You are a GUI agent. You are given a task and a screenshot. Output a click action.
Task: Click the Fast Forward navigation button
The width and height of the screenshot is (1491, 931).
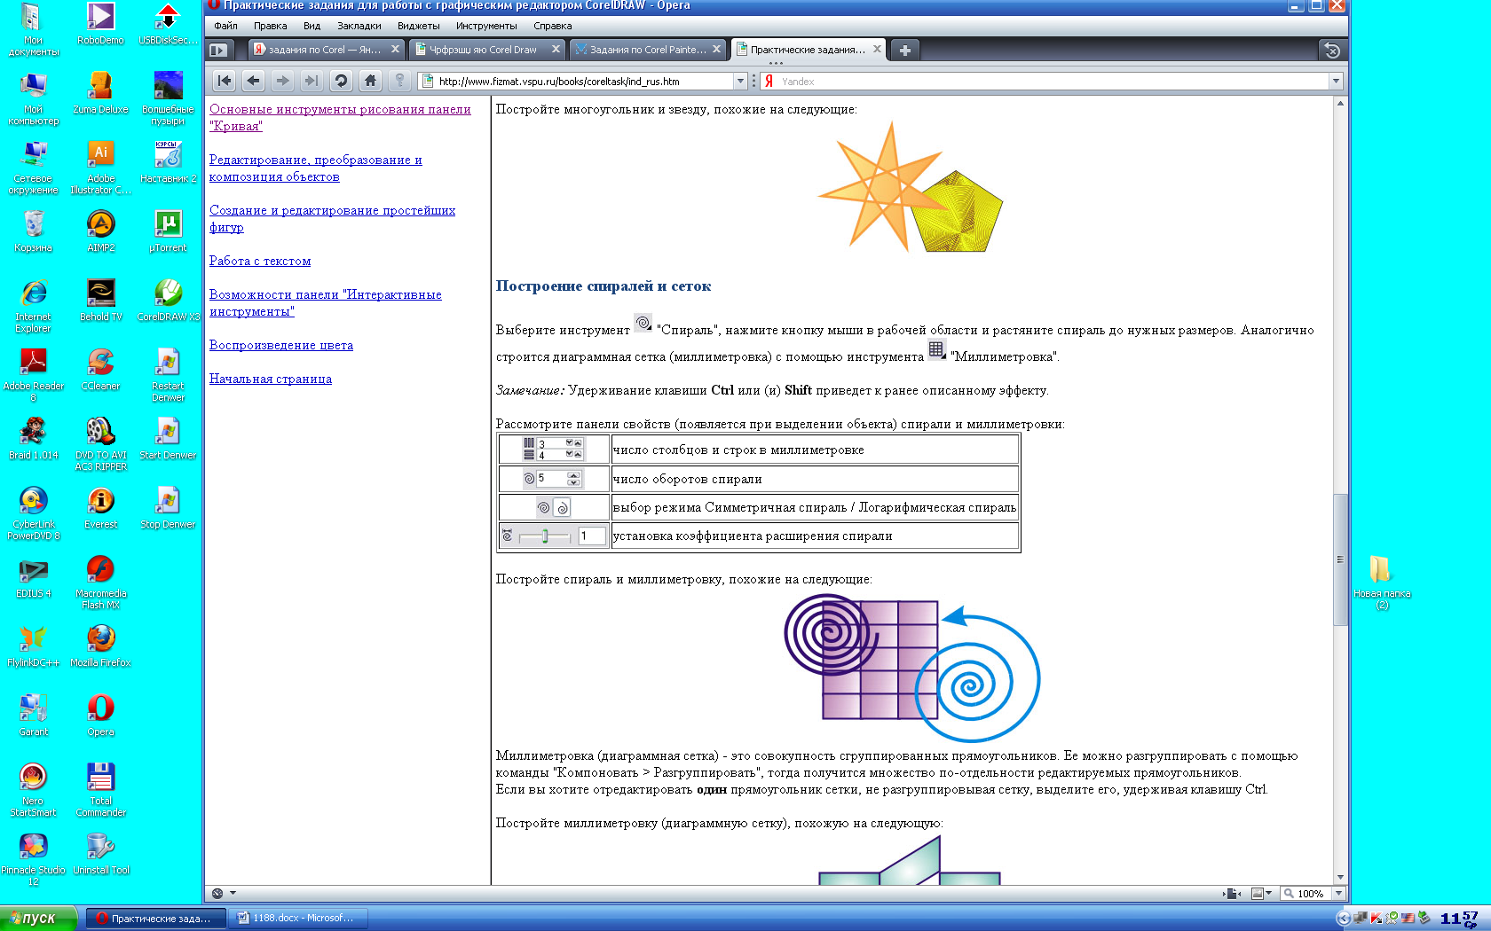coord(312,81)
